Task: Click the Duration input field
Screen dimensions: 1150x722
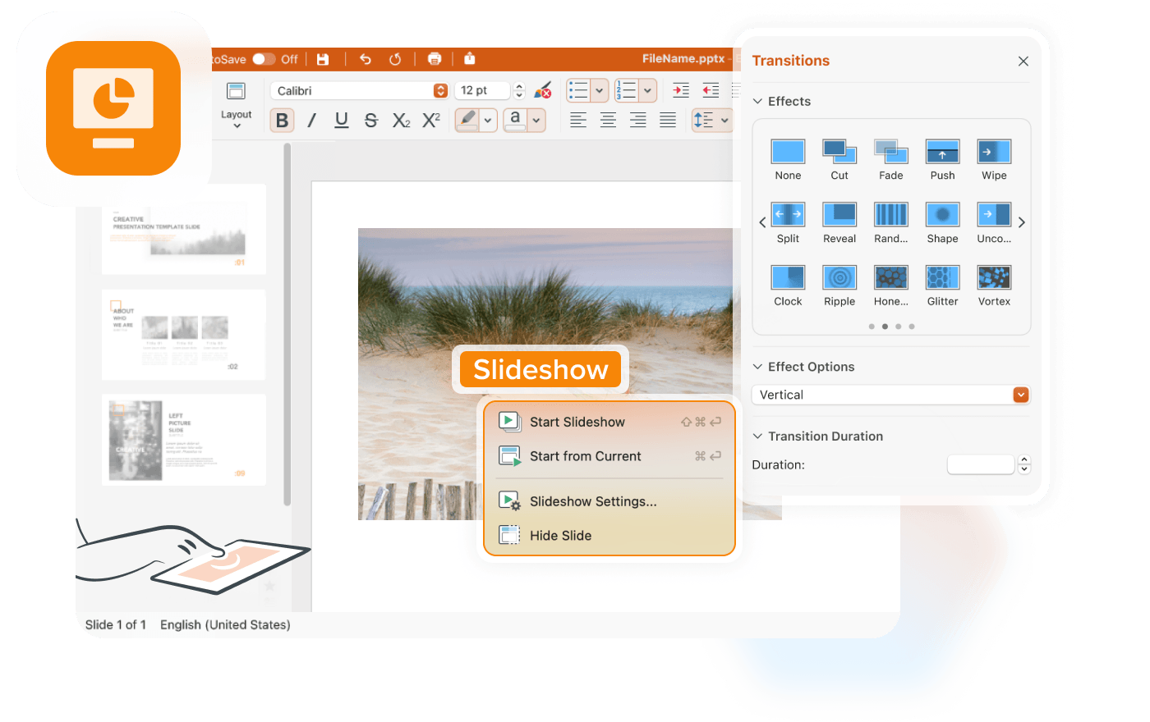Action: 981,464
